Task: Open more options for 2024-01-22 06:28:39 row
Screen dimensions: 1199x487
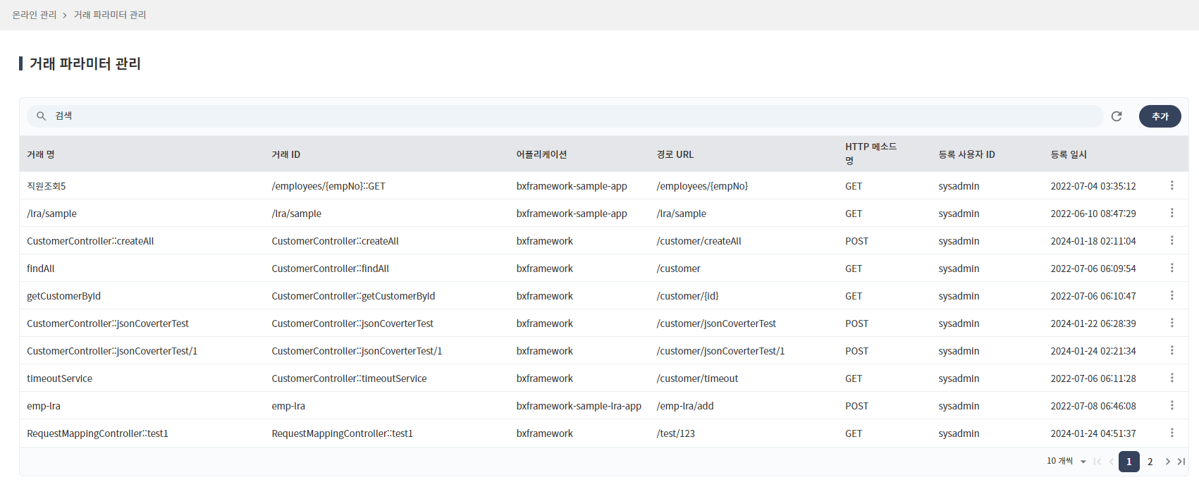Action: coord(1172,323)
